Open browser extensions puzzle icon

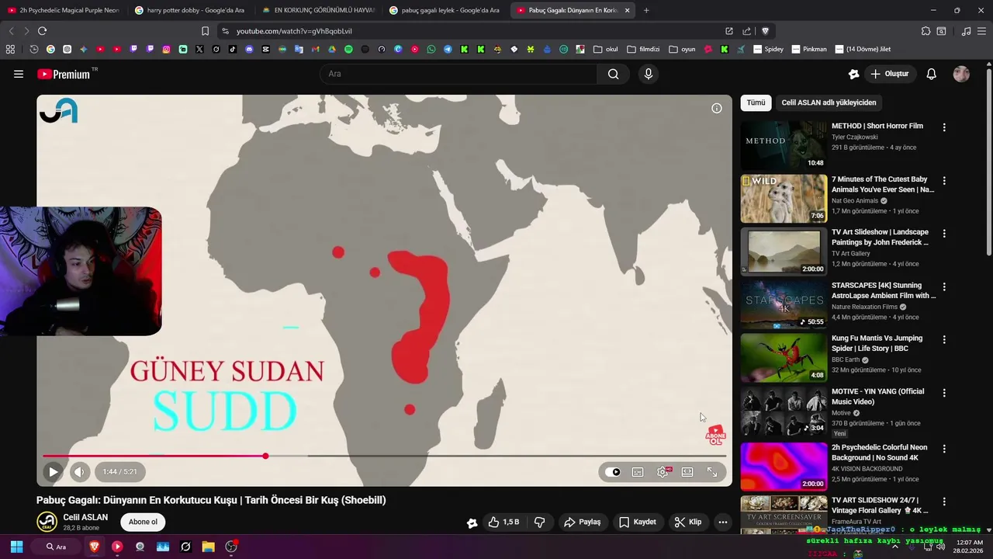coord(926,31)
